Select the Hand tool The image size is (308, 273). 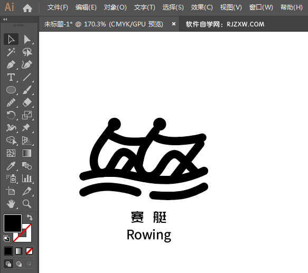coord(11,204)
